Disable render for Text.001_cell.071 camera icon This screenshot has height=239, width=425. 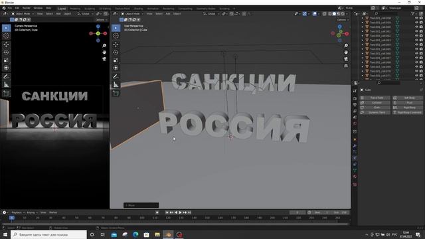click(x=421, y=75)
